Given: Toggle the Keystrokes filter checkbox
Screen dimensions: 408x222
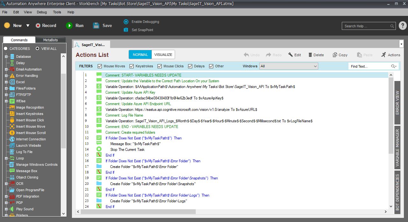Looking at the screenshot, I should [x=132, y=66].
